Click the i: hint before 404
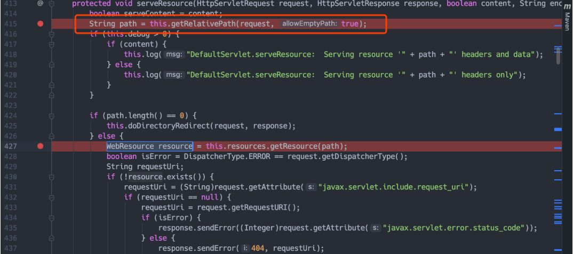Viewport: 573px width, 254px height. point(245,249)
